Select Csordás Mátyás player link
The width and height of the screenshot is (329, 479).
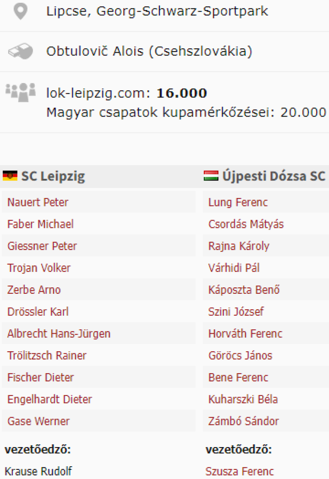point(246,224)
